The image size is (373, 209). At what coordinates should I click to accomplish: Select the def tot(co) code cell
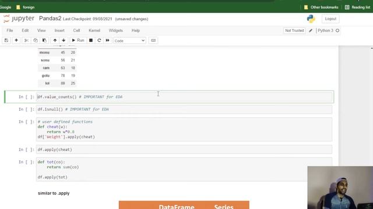pyautogui.click(x=184, y=170)
